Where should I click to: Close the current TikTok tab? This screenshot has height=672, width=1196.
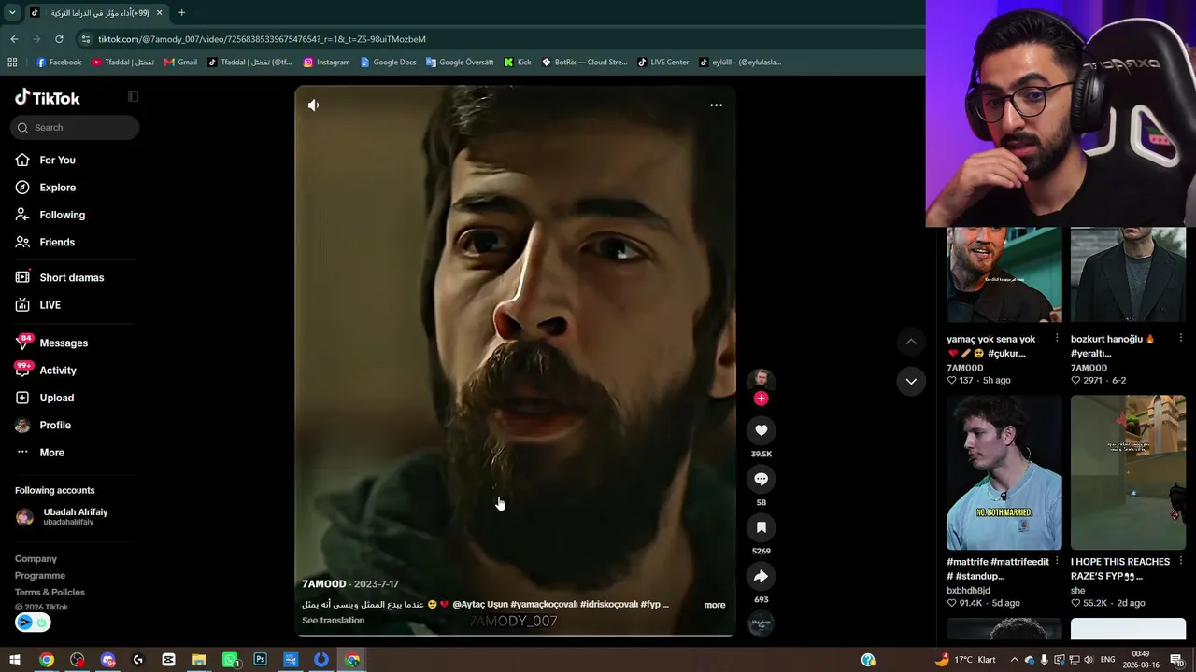click(x=159, y=13)
